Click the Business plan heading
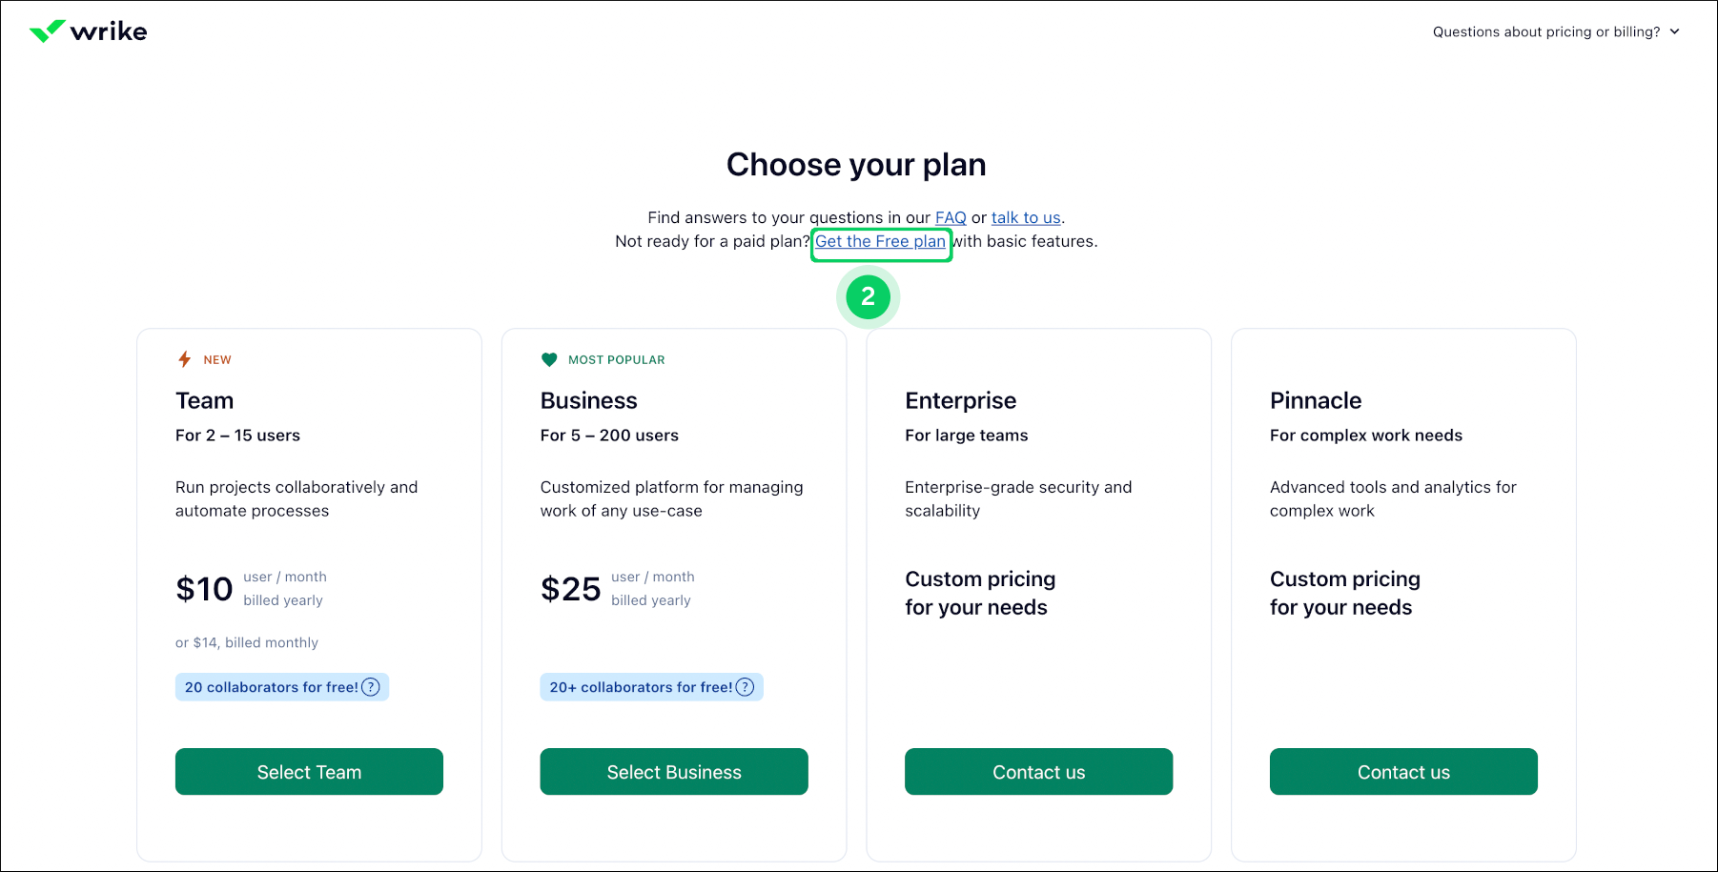The width and height of the screenshot is (1718, 872). click(588, 400)
